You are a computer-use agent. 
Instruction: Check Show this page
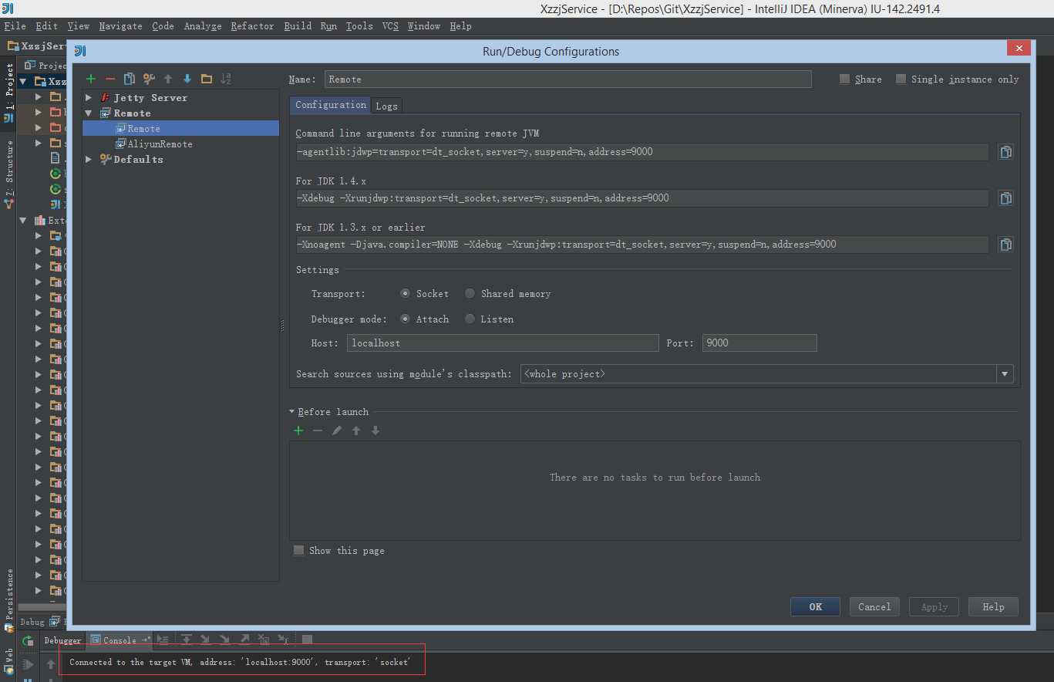click(299, 551)
